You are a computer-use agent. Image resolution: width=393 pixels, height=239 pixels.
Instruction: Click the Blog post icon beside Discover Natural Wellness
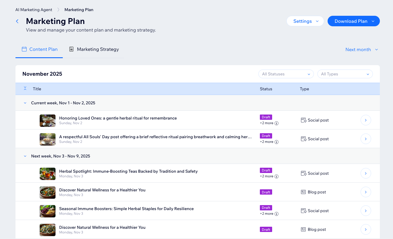point(303,192)
